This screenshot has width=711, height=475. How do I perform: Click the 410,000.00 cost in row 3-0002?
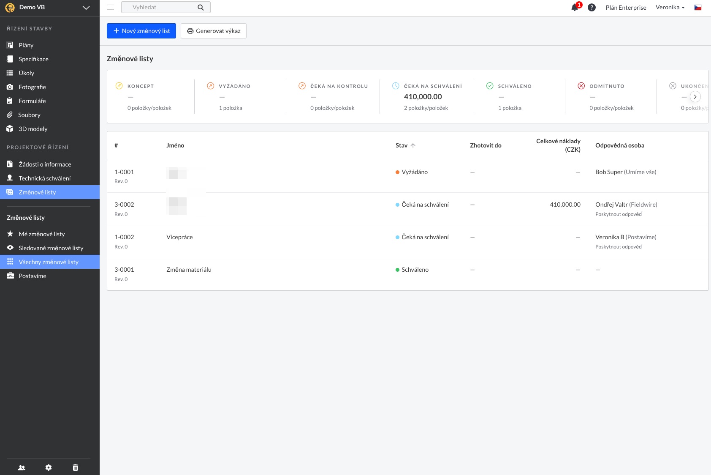tap(565, 205)
